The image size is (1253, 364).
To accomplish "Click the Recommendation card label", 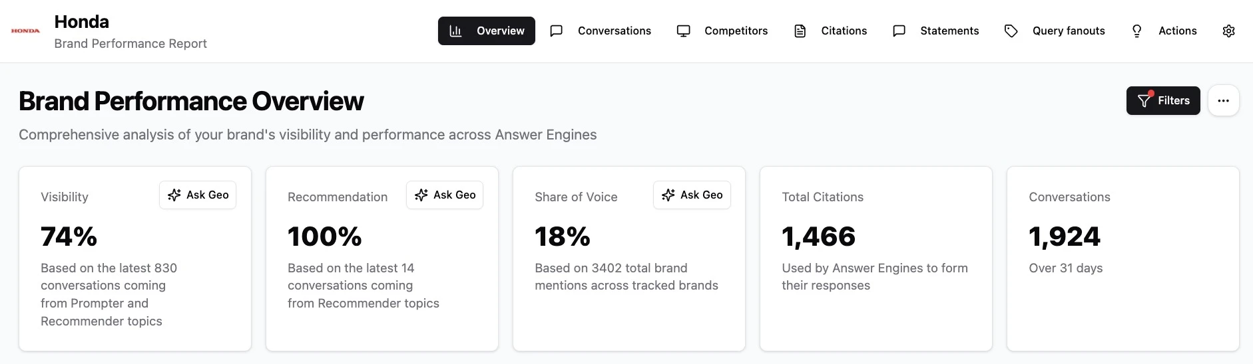I will pyautogui.click(x=338, y=197).
